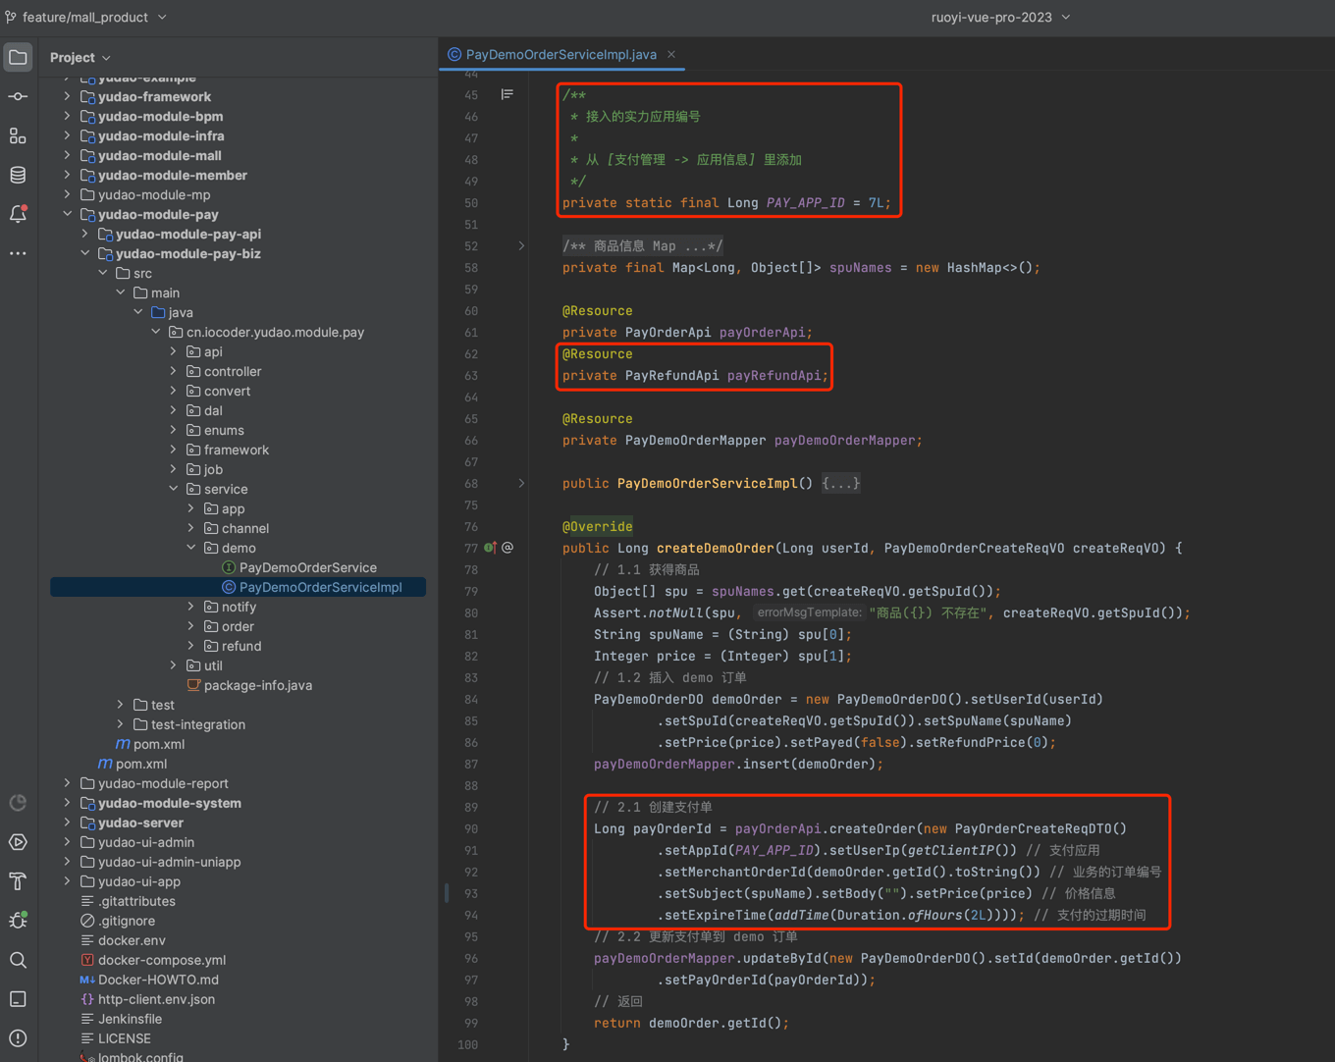Select the PayDemoOrderServiceImpl.java editor tab

[560, 54]
